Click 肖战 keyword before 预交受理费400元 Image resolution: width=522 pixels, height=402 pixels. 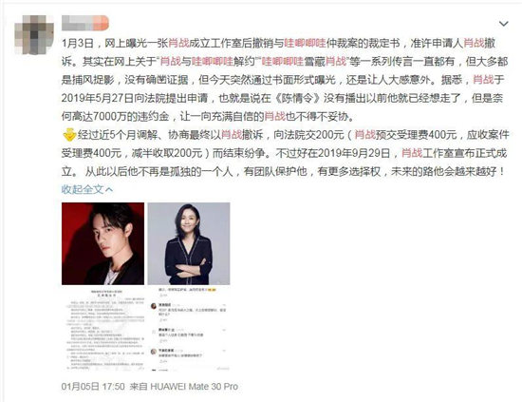pos(364,134)
